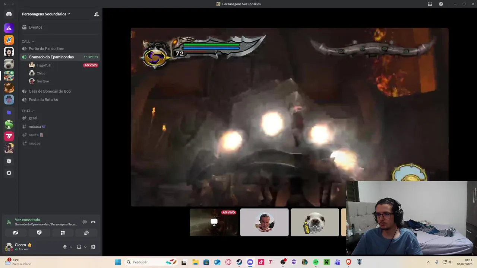477x268 pixels.
Task: Click the AO VIVO badge beside TiagoYuTi
Action: [x=91, y=65]
